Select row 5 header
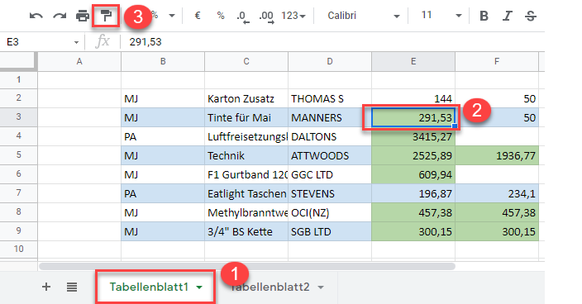 (x=18, y=155)
